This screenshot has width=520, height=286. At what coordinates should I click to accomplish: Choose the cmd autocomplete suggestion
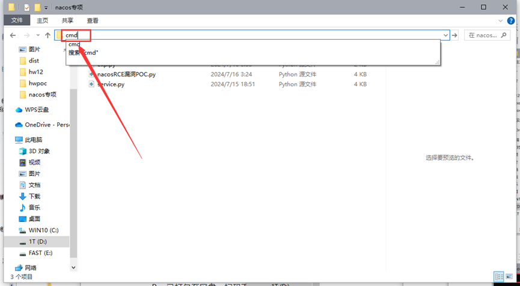[x=75, y=45]
